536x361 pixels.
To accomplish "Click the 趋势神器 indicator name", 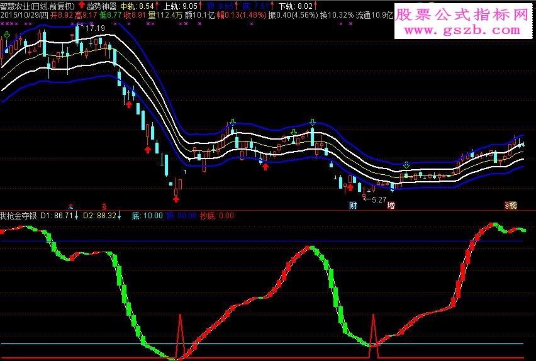I will [x=101, y=6].
